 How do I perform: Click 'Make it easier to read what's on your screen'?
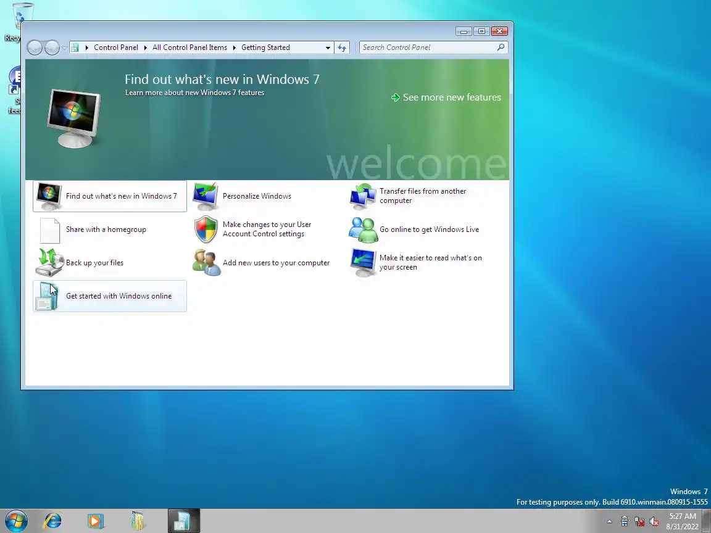point(430,262)
